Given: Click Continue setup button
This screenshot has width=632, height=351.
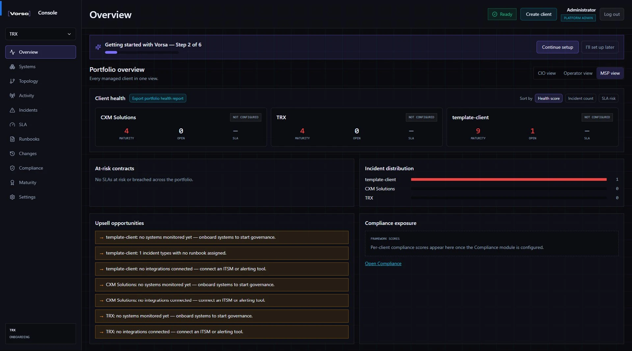Looking at the screenshot, I should 557,47.
